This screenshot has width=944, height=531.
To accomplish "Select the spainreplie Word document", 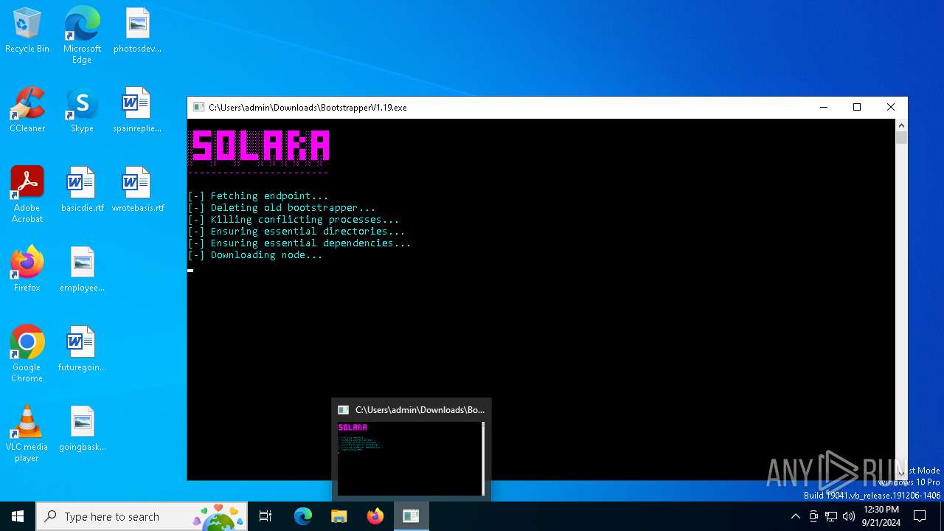I will point(137,111).
